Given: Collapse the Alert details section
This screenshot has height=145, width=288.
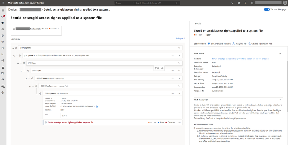Looking at the screenshot, I should point(280,53).
